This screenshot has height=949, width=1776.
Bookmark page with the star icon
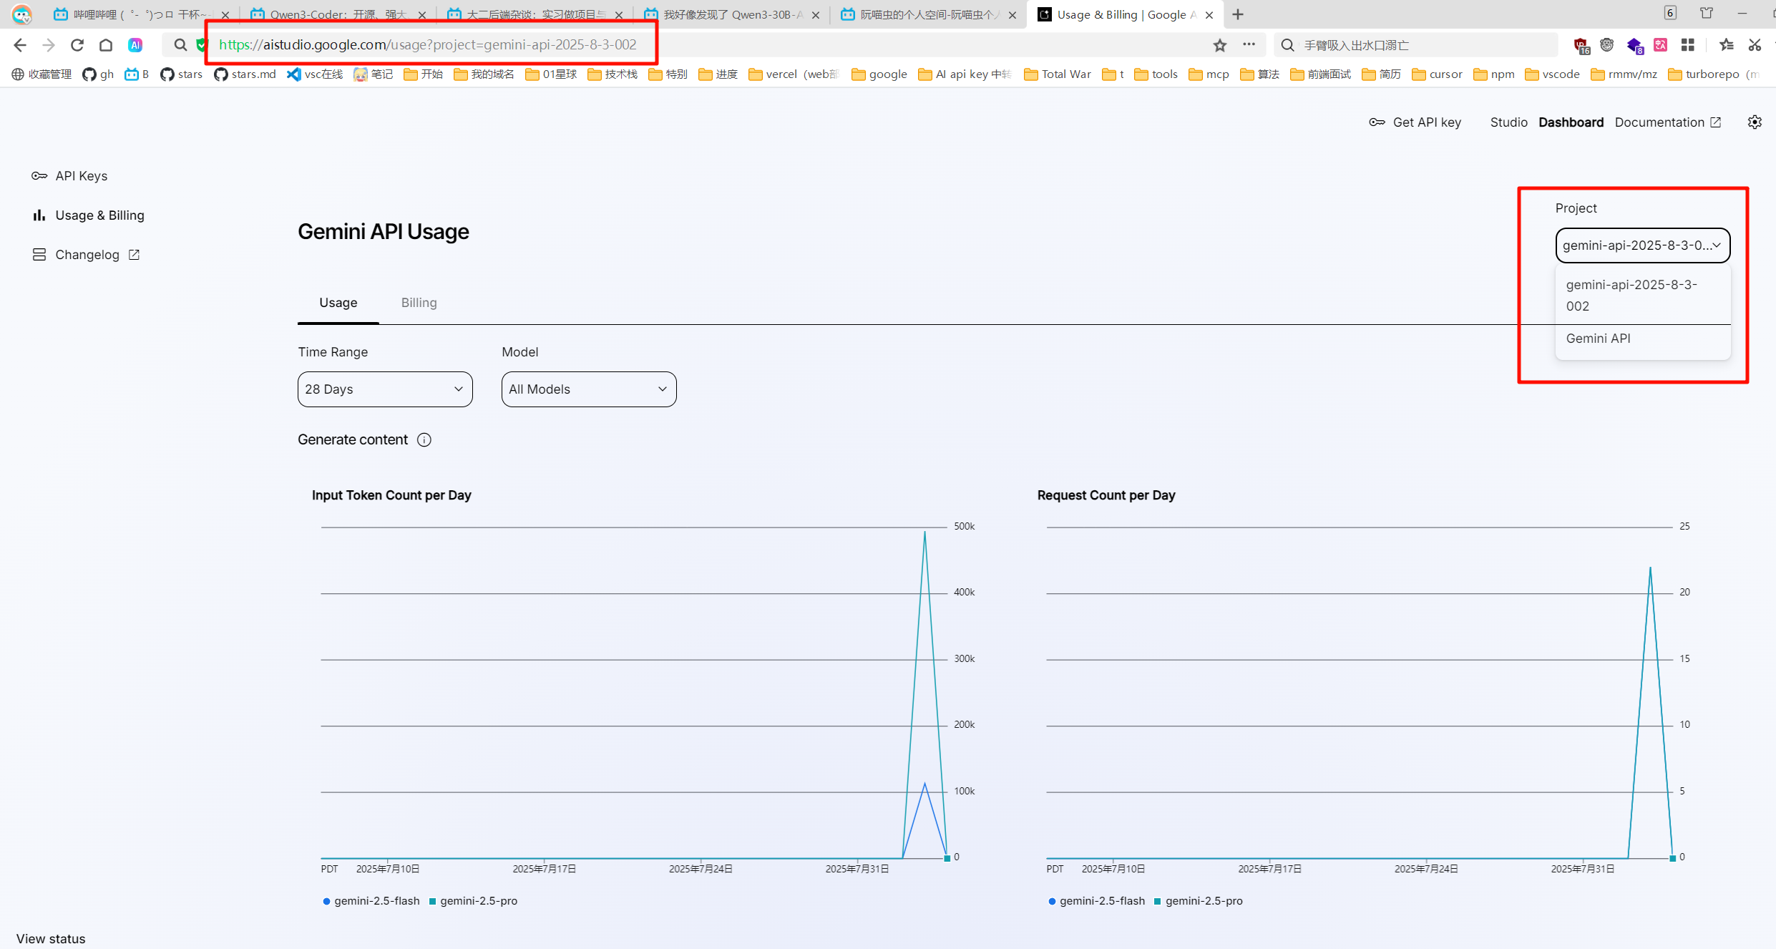coord(1220,45)
